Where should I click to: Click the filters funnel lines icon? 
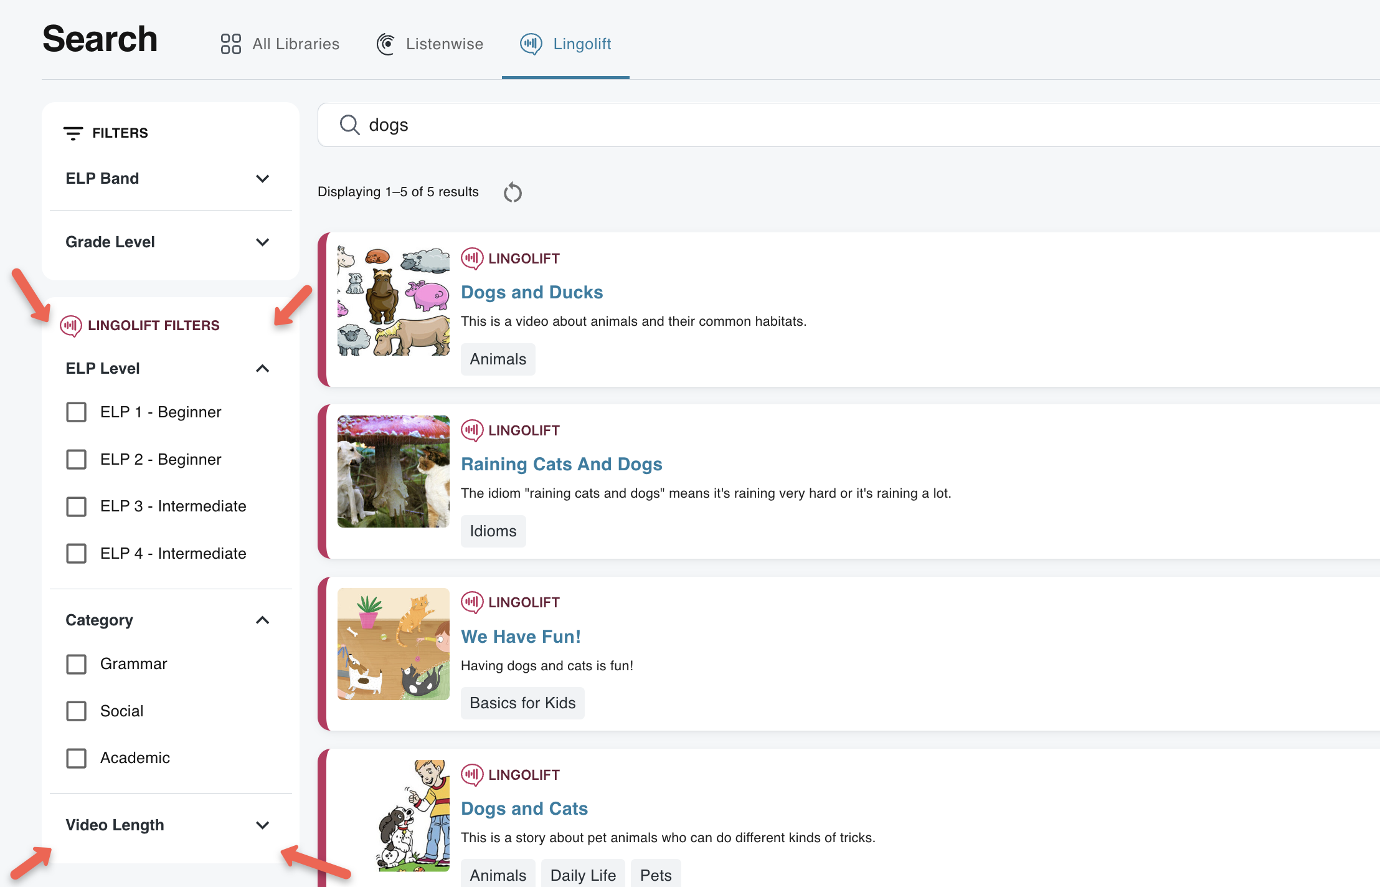click(73, 133)
